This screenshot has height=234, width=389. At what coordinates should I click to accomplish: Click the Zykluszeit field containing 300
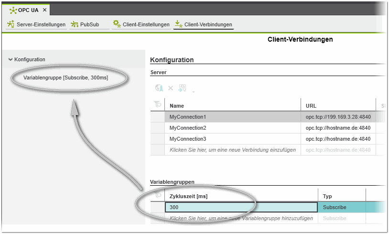click(241, 207)
